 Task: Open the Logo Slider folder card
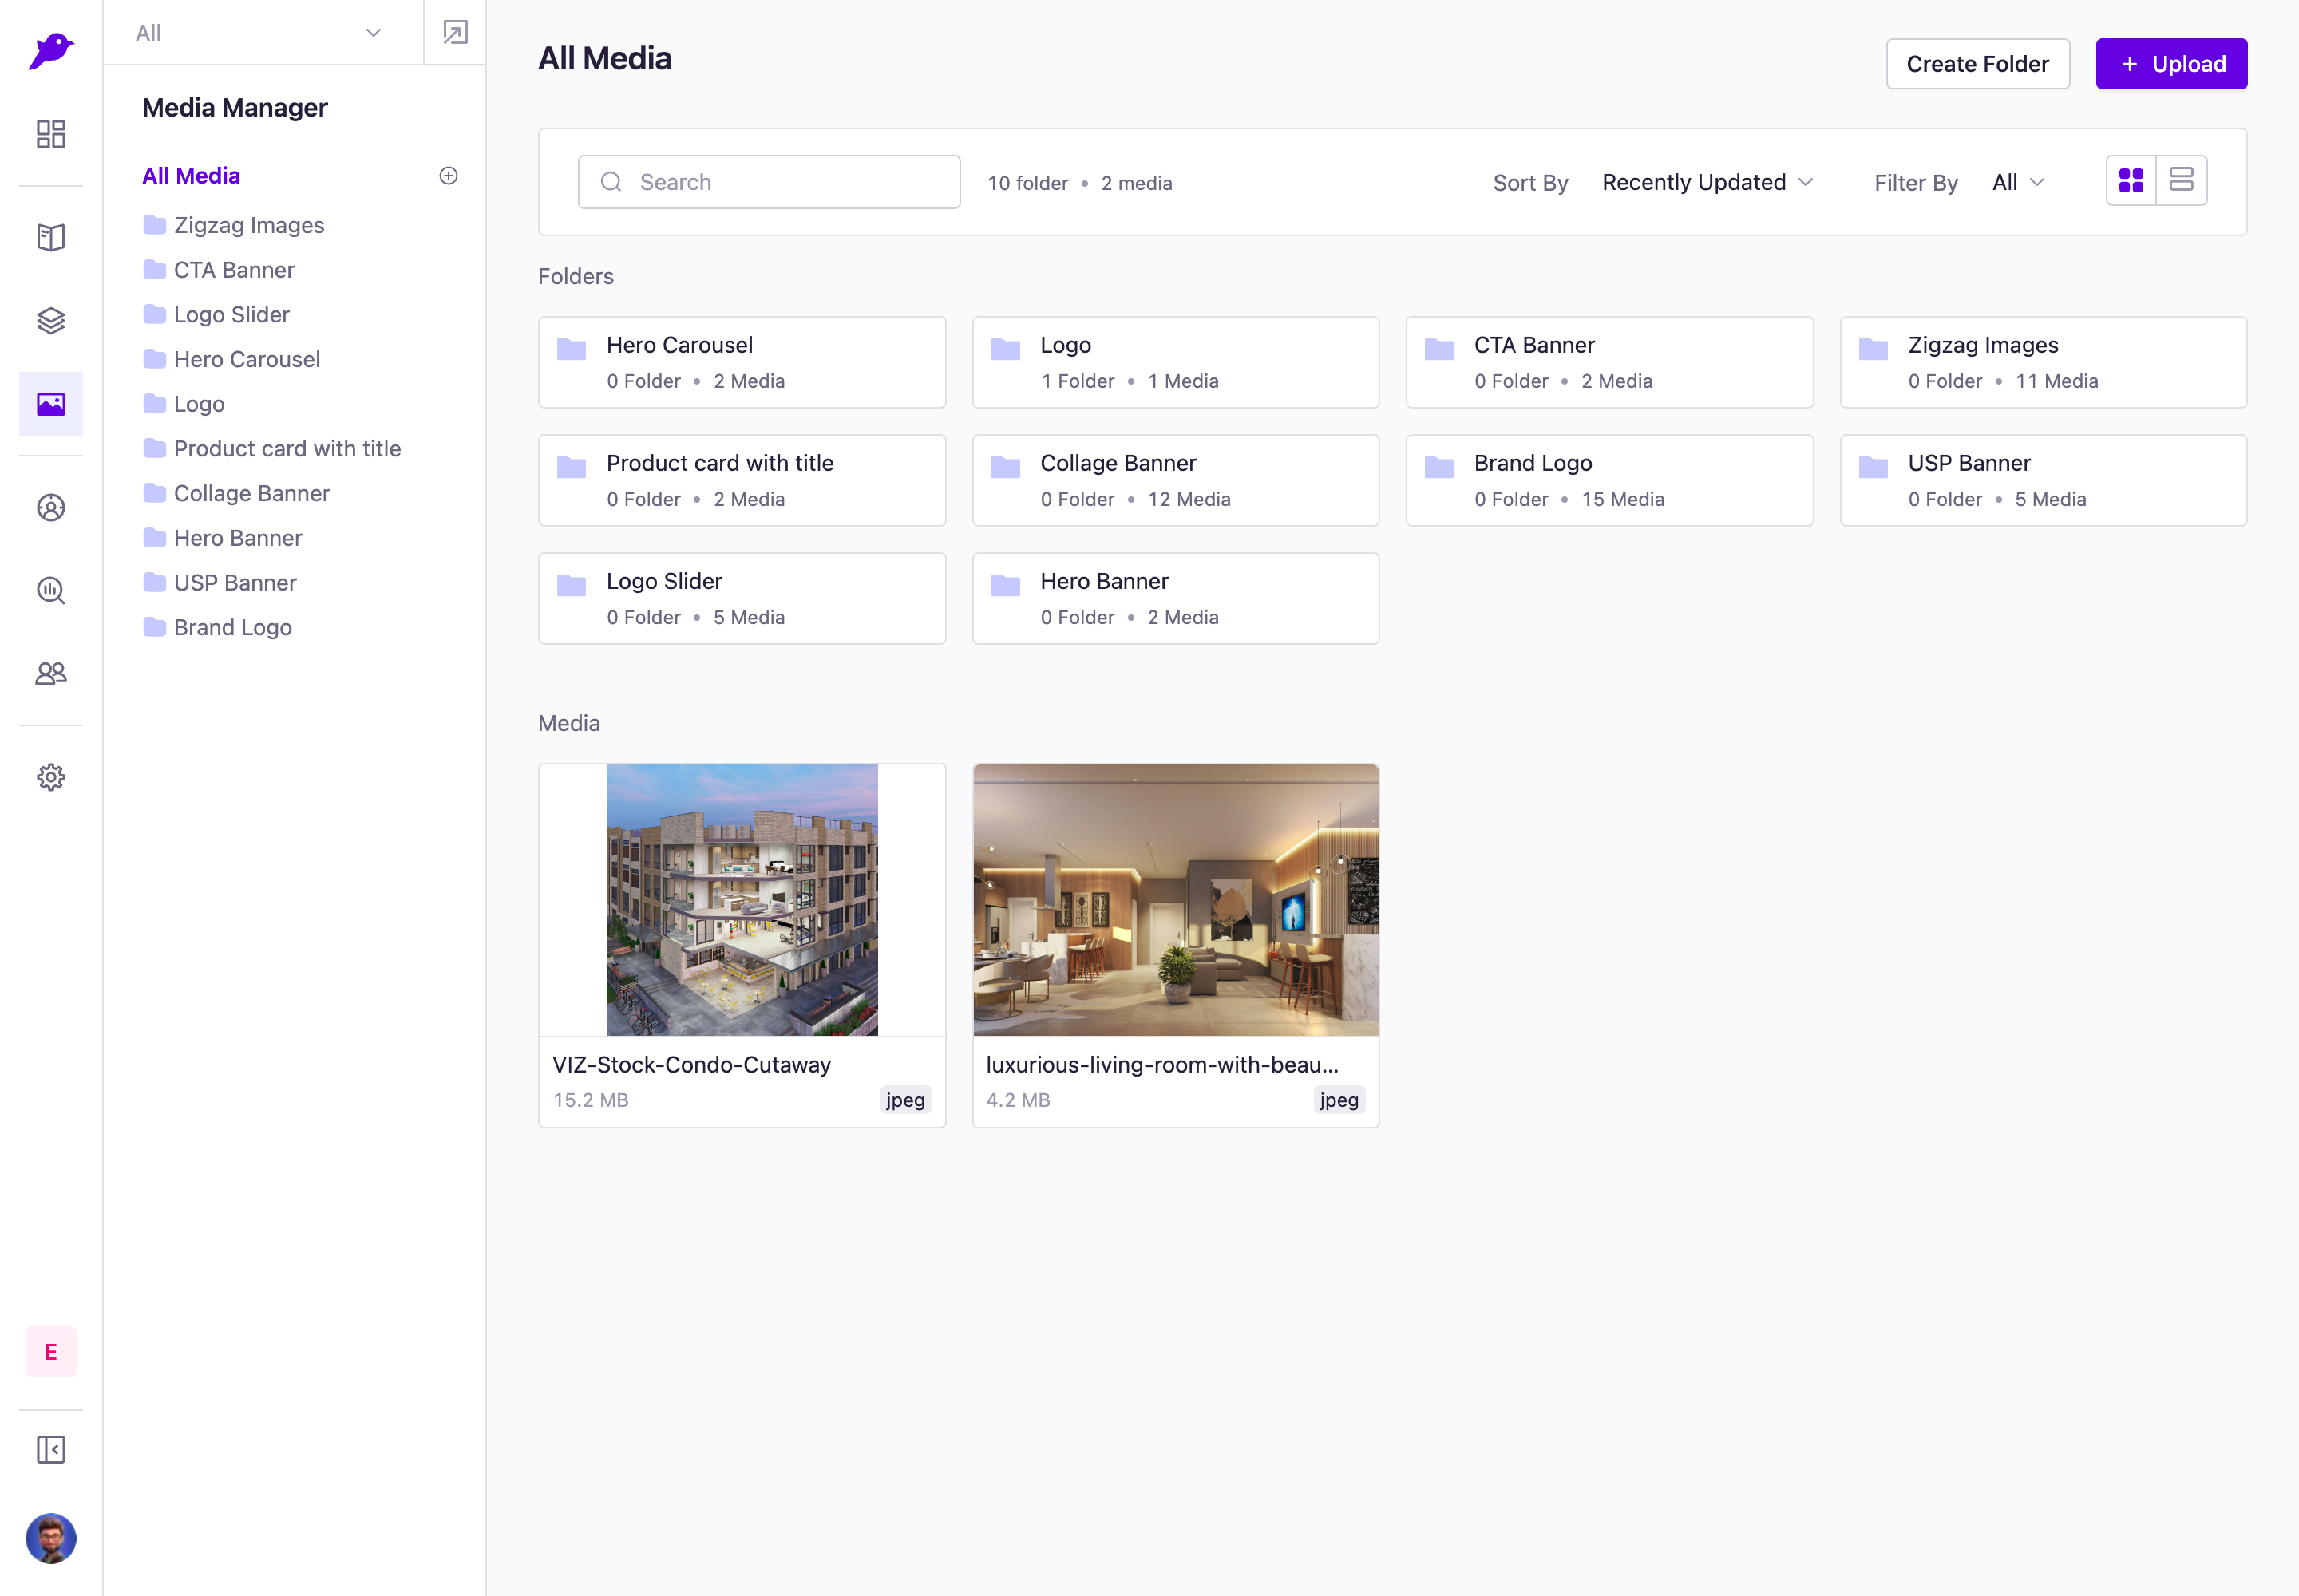[x=742, y=598]
